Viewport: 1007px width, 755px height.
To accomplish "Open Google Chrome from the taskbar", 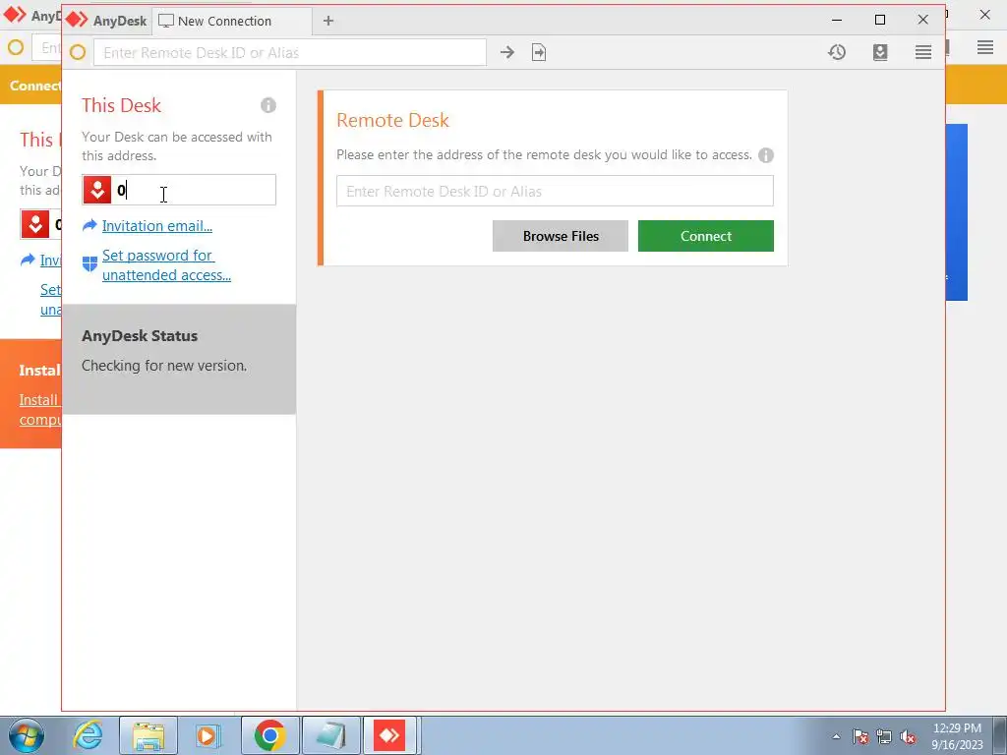I will pyautogui.click(x=269, y=735).
